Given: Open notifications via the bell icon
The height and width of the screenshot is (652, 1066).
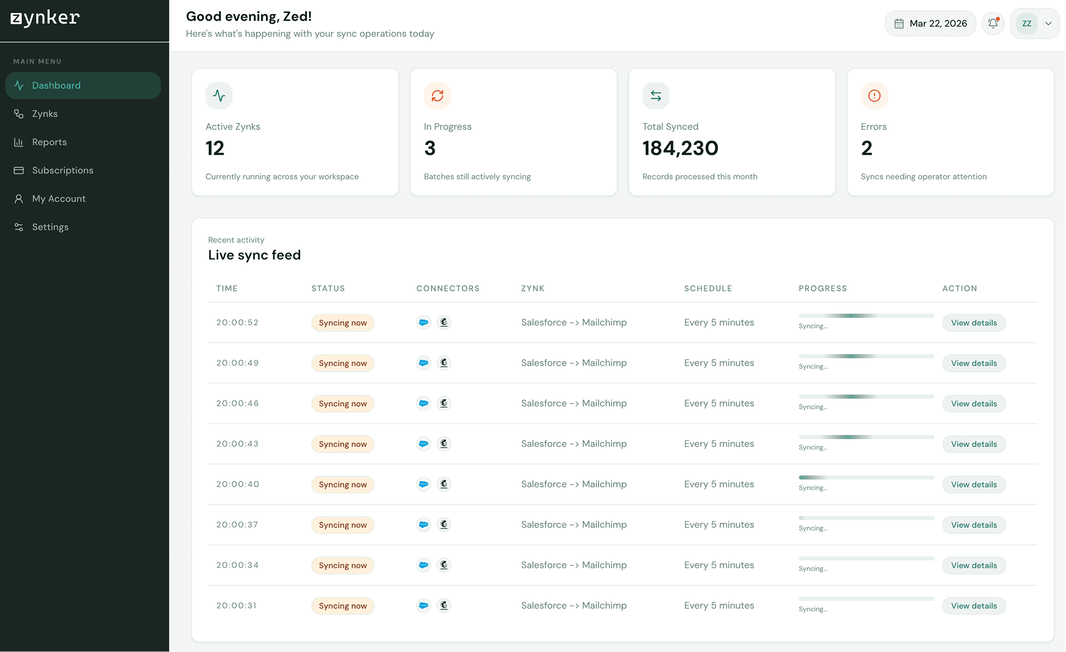Looking at the screenshot, I should tap(993, 23).
